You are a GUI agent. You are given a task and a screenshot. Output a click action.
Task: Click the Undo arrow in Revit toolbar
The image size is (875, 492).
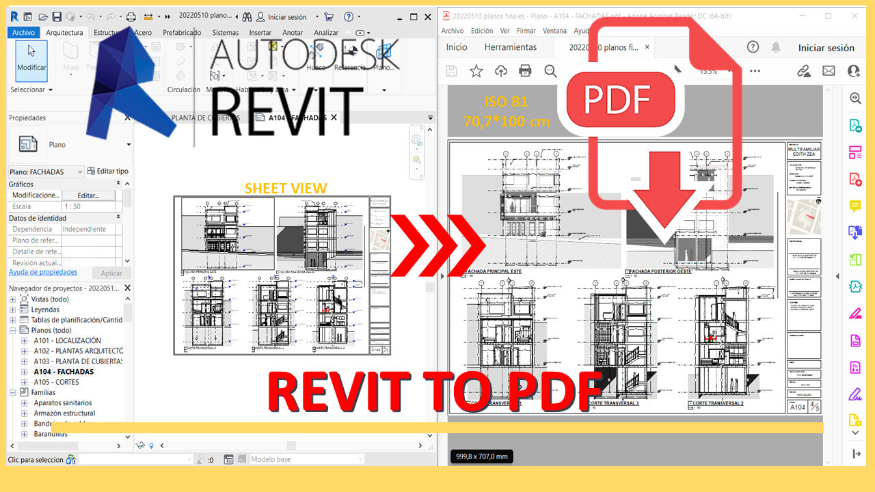click(90, 16)
